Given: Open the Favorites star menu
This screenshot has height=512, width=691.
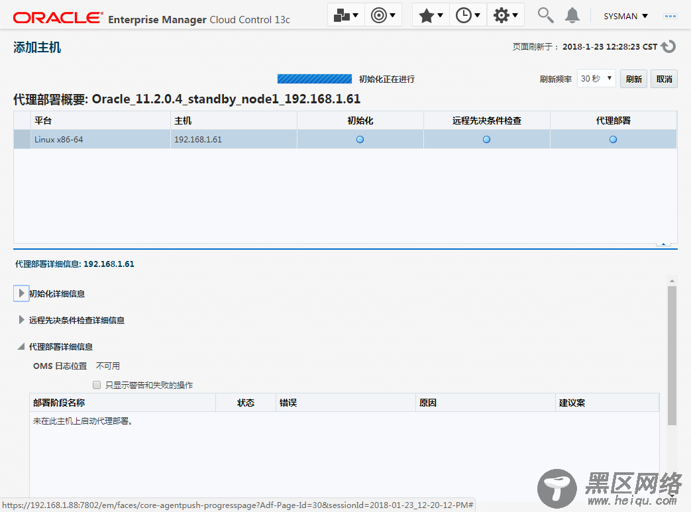Looking at the screenshot, I should [x=431, y=16].
